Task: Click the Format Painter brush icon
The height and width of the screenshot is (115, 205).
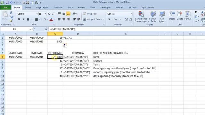Action: tap(11, 21)
